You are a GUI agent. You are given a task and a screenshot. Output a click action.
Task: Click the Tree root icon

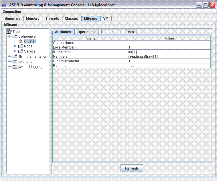coord(9,31)
